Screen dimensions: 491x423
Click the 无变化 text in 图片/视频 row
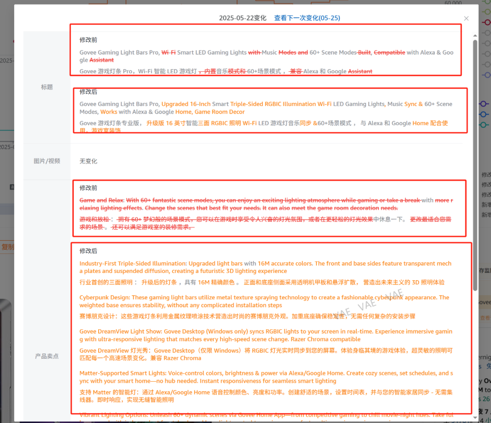(88, 161)
